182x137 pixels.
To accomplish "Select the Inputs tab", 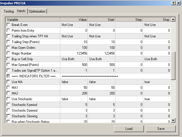I will point(21,11).
